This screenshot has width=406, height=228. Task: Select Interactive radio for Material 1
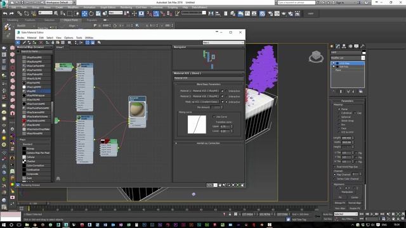tap(226, 91)
